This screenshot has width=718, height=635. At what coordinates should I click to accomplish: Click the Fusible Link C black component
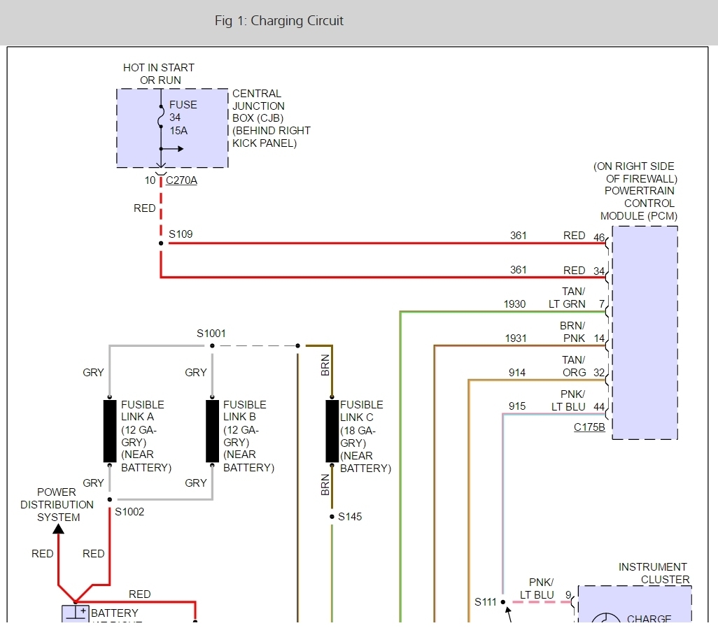click(x=332, y=431)
